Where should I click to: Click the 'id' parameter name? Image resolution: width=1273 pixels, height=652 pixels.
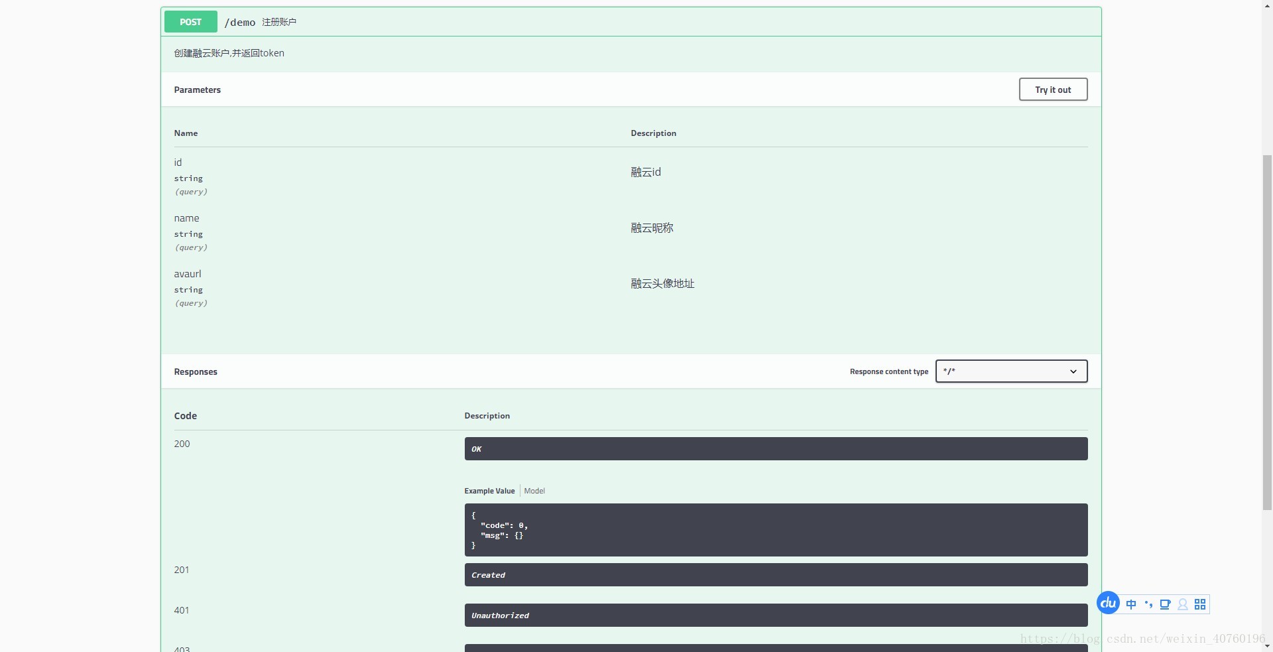178,163
